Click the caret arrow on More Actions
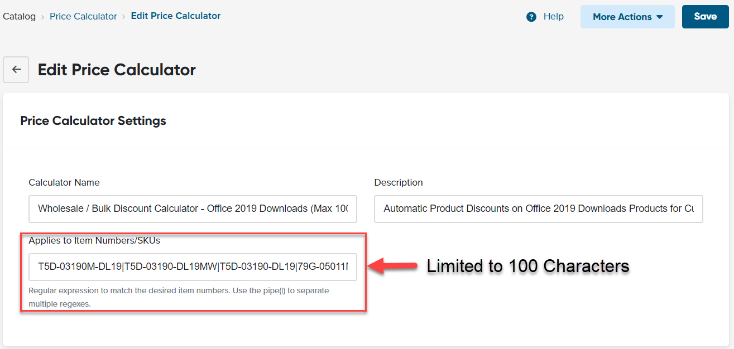 pyautogui.click(x=660, y=17)
